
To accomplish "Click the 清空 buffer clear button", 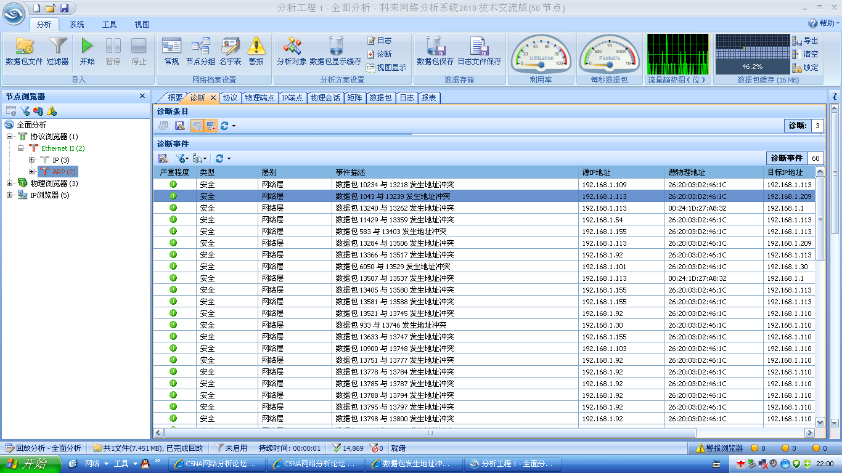I will [806, 54].
